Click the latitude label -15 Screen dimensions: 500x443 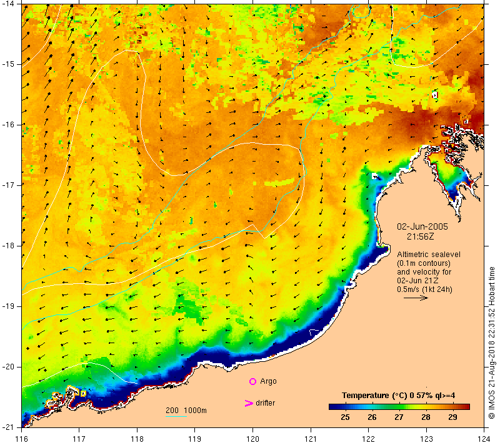click(8, 64)
